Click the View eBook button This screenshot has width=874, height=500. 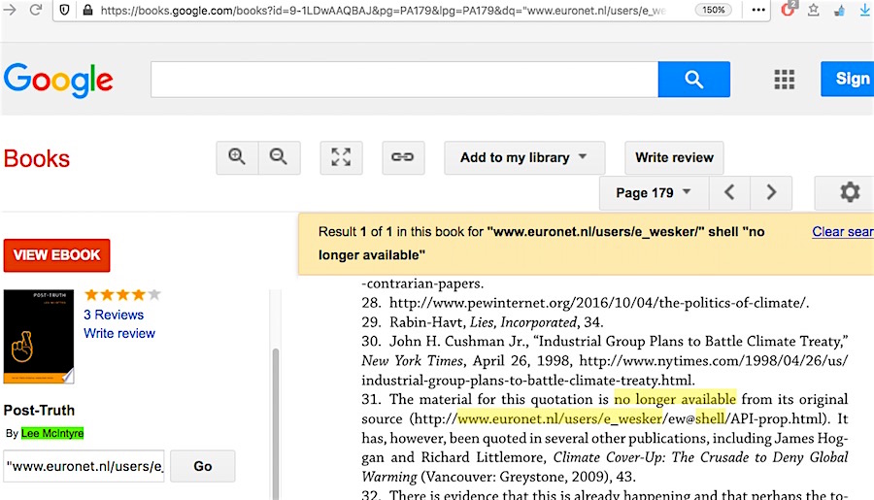coord(57,255)
